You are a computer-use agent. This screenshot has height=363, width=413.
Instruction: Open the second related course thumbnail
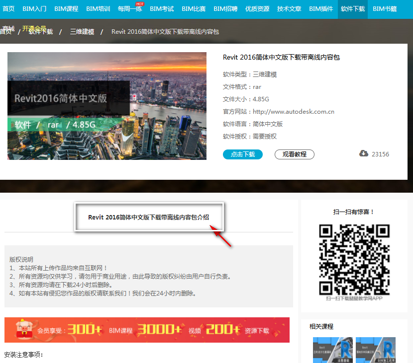point(376,350)
